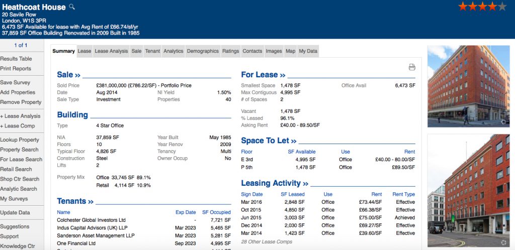The image size is (515, 250).
Task: Go to the My Data tab
Action: coord(308,51)
